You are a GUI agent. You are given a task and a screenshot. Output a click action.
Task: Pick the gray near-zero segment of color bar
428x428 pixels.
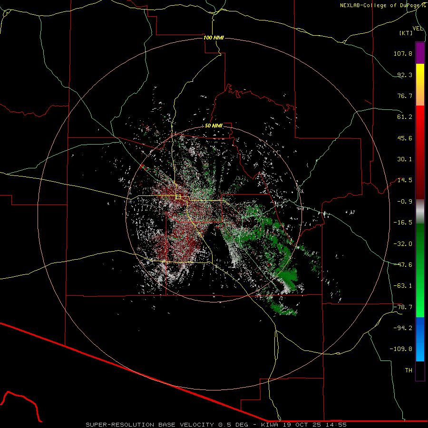[420, 212]
